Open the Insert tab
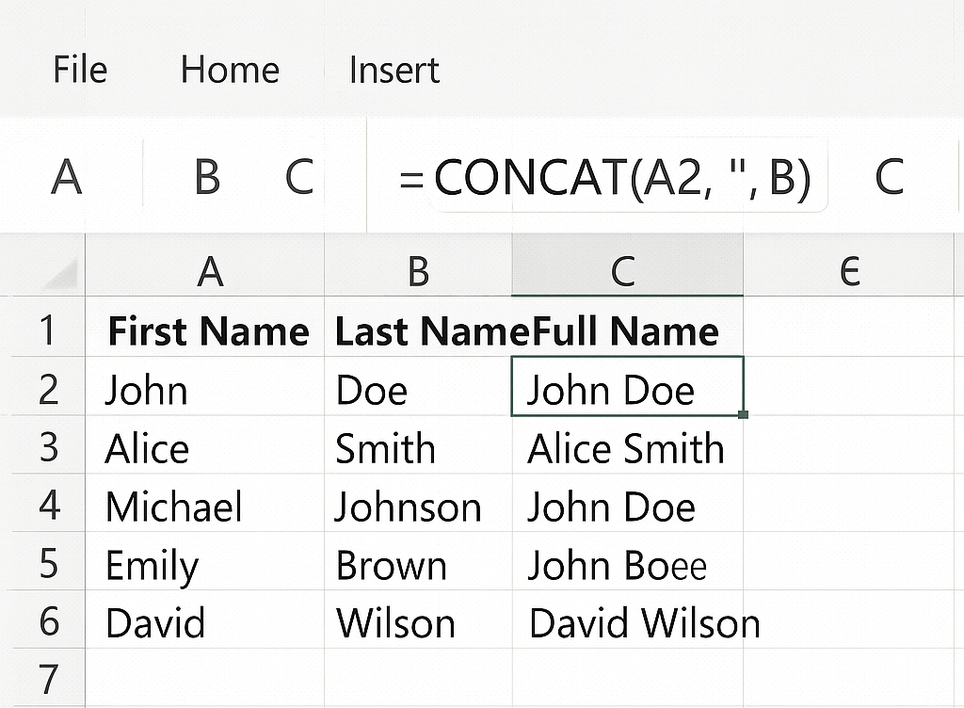 (394, 70)
